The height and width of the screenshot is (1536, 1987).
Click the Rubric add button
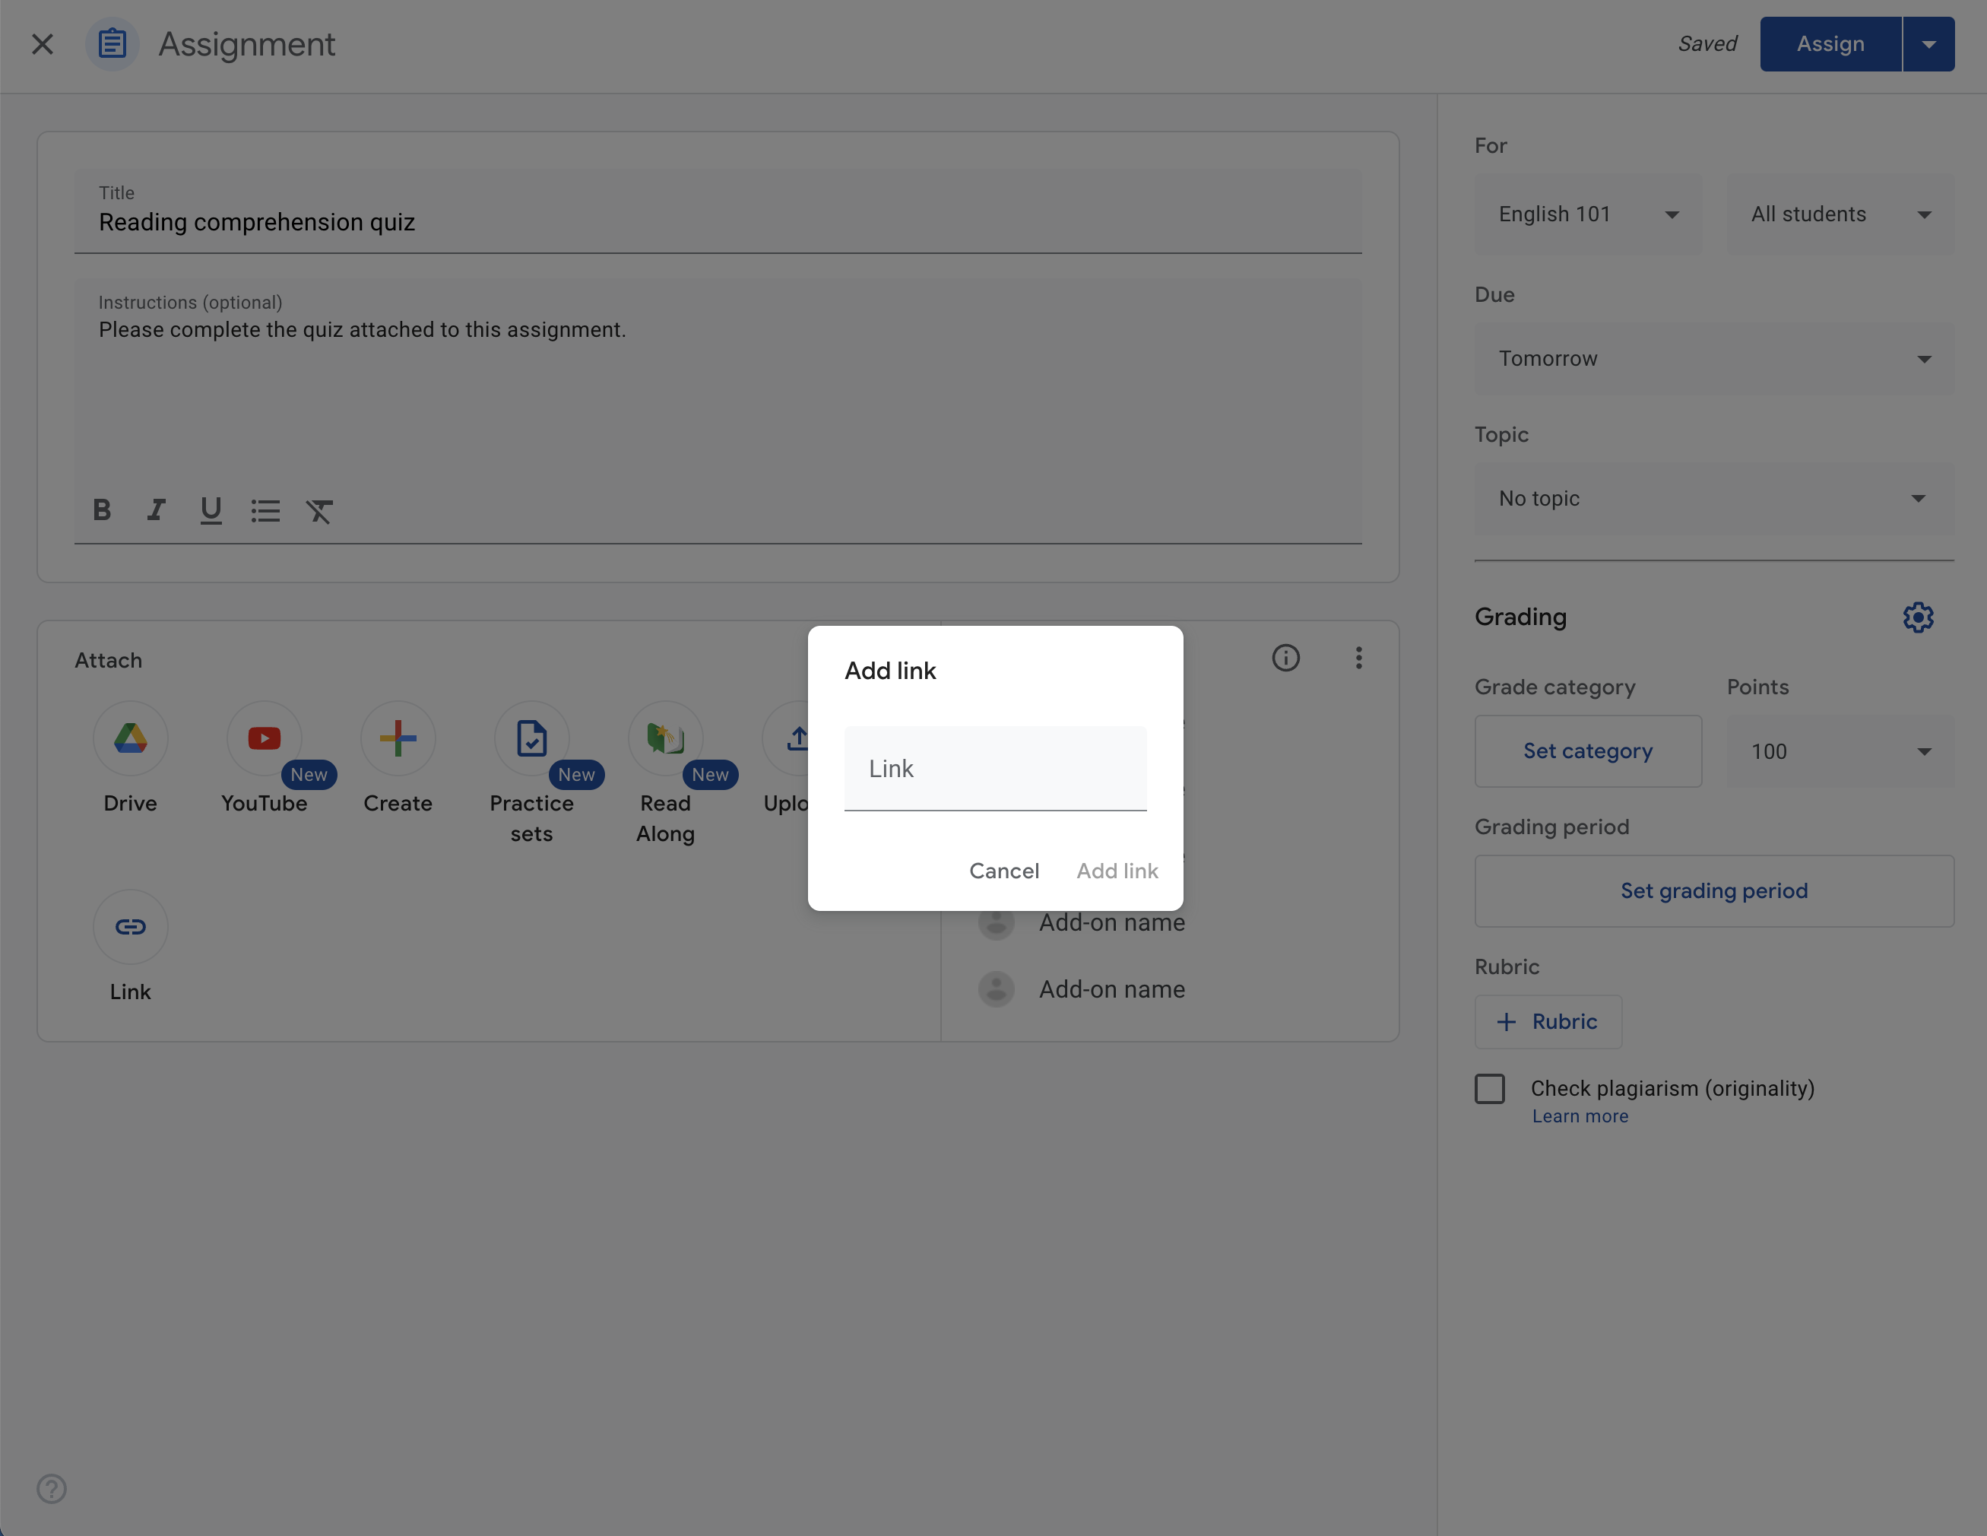click(1548, 1020)
